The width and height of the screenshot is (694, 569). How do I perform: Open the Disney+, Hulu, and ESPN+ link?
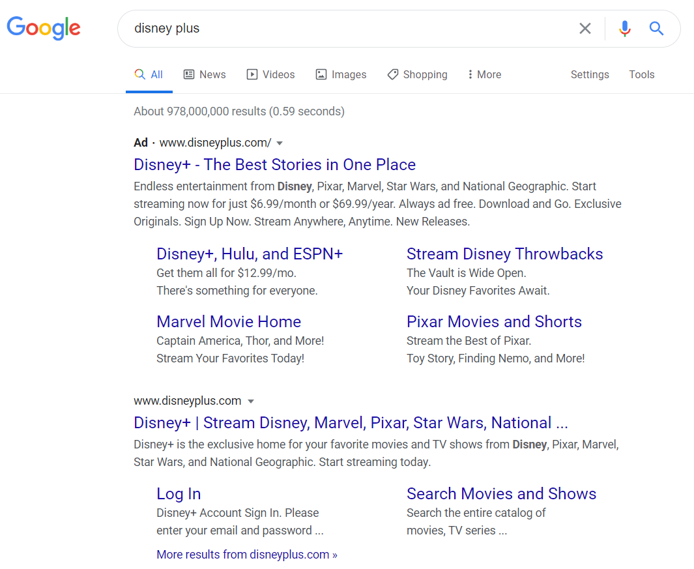(250, 254)
